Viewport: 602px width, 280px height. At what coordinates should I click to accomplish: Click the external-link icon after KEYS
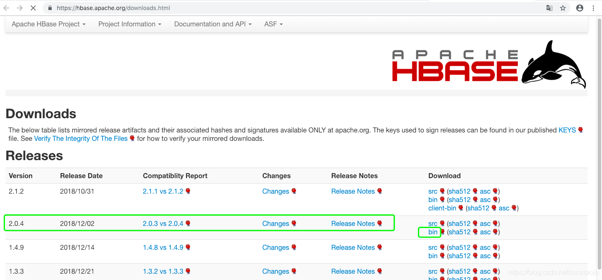point(581,130)
